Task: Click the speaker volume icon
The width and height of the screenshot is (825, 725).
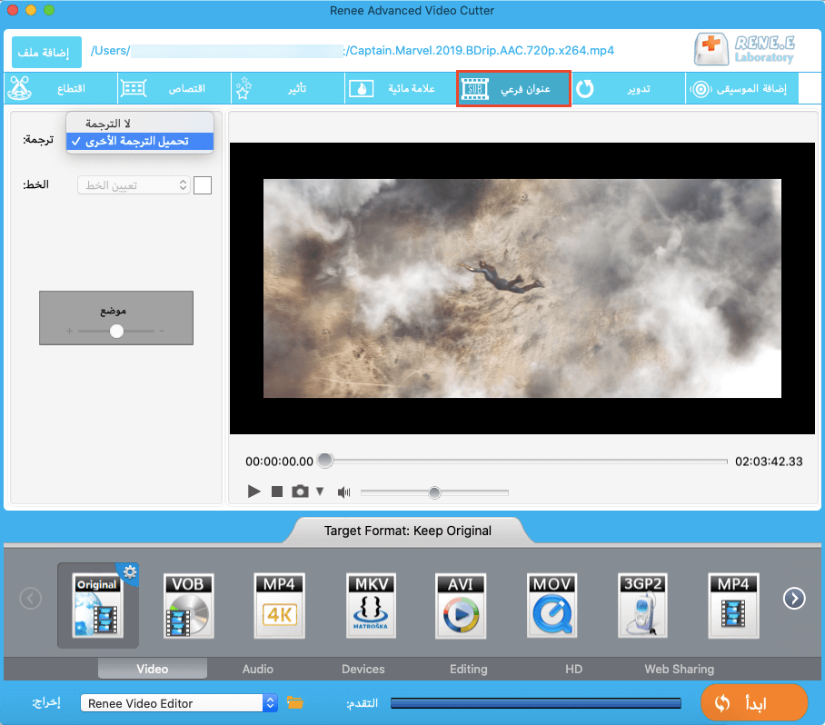Action: pyautogui.click(x=344, y=492)
